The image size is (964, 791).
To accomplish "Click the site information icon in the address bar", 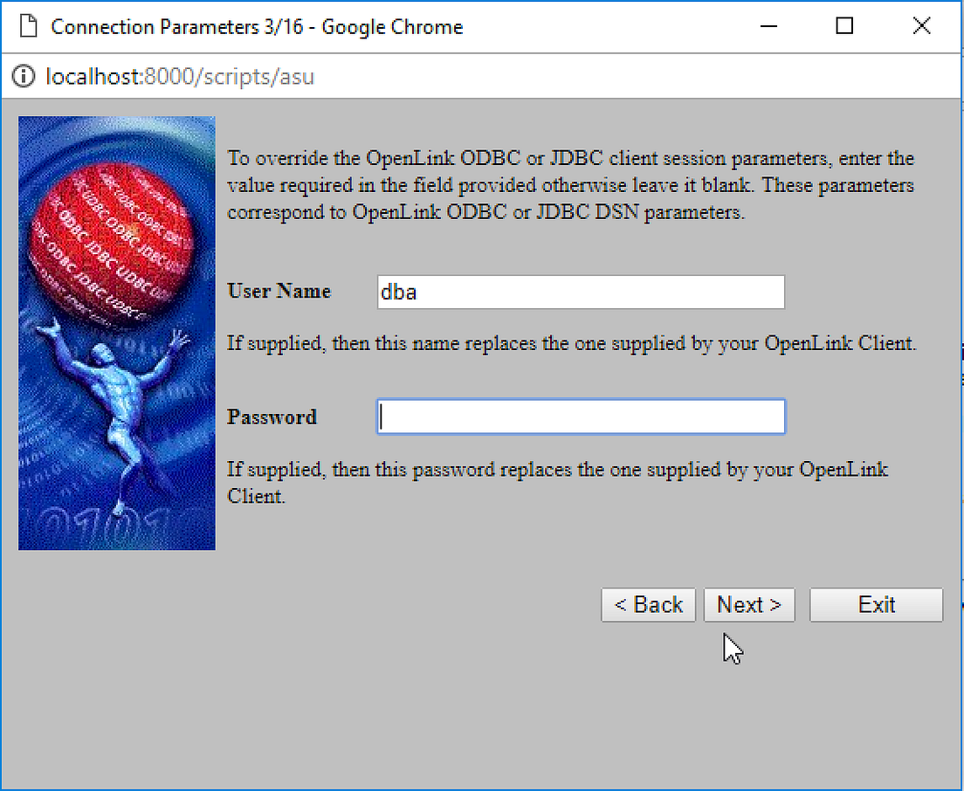I will pyautogui.click(x=22, y=77).
